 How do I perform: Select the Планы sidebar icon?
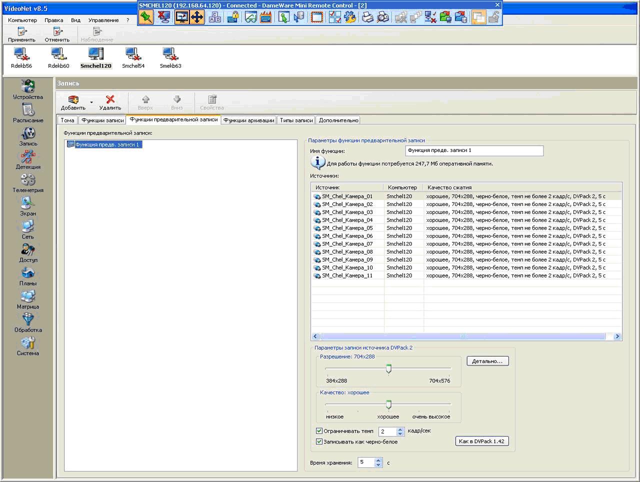pyautogui.click(x=28, y=276)
